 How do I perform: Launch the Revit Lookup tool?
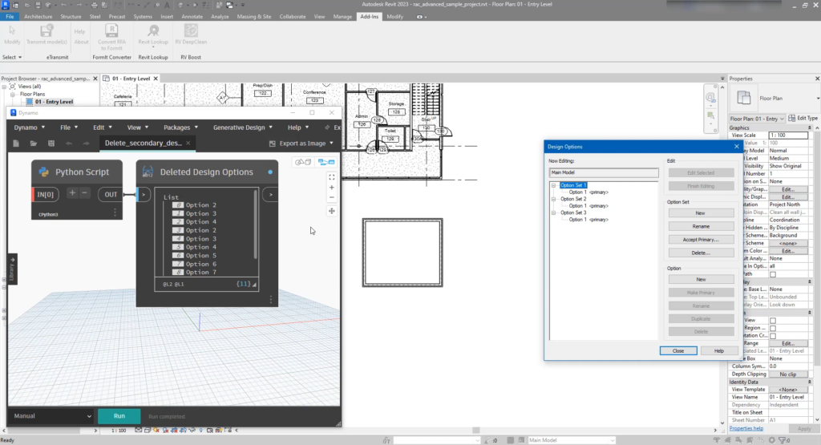coord(153,34)
